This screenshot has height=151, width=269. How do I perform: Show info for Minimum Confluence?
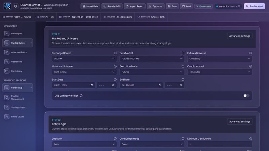pos(251,139)
